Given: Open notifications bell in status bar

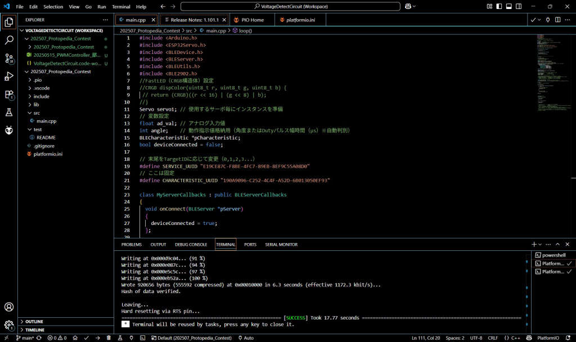Looking at the screenshot, I should 568,338.
